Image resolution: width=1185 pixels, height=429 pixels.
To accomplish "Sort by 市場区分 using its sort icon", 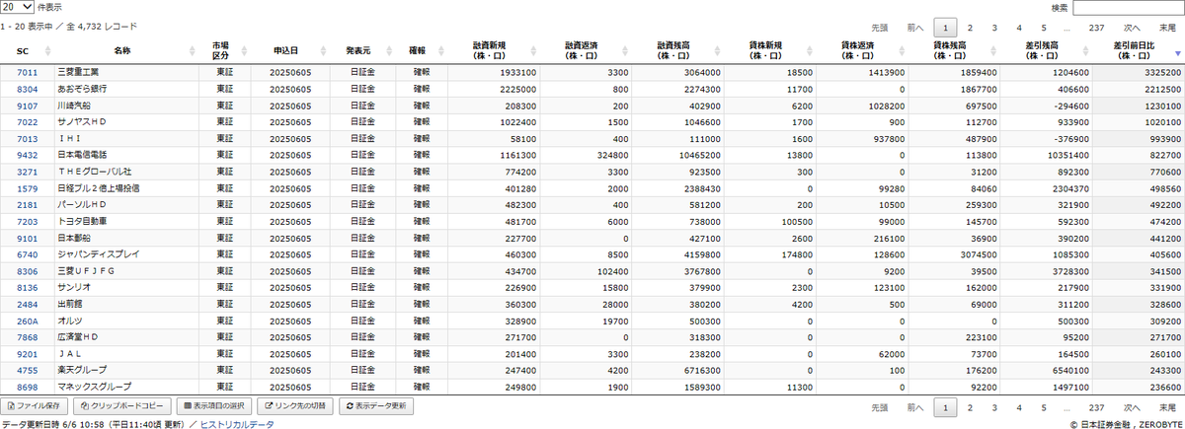I will (243, 50).
